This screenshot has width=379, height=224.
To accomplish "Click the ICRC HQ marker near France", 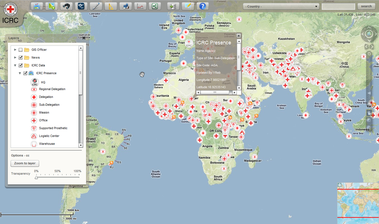I will click(189, 43).
